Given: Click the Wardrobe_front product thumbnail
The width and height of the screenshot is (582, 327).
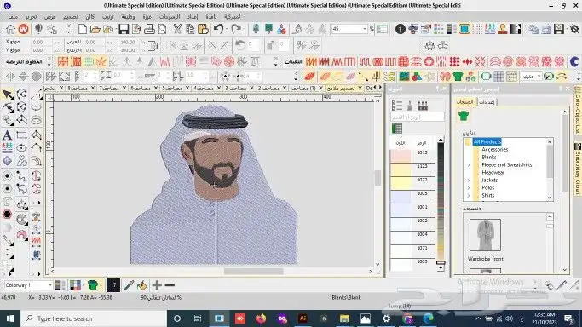Looking at the screenshot, I should tap(485, 235).
